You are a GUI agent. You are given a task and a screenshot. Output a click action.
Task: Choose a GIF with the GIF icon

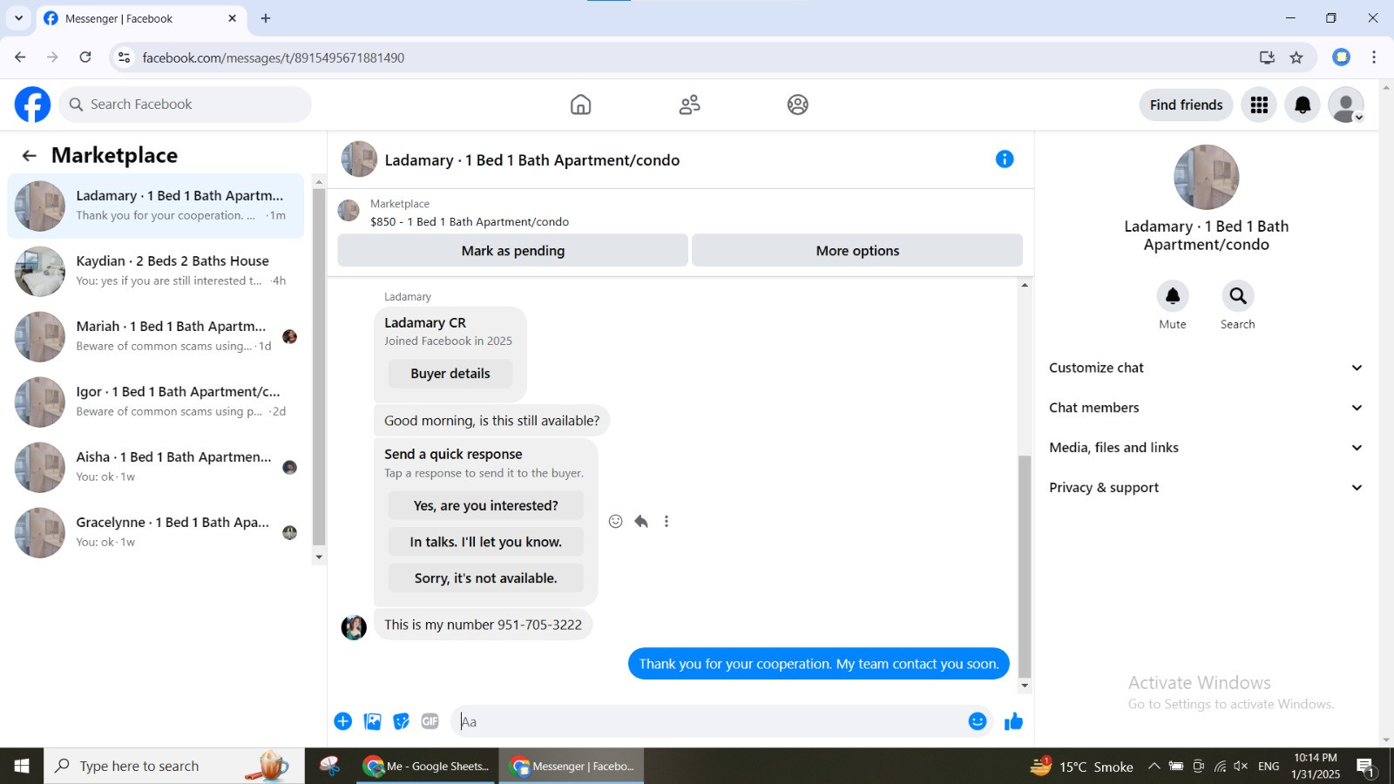tap(430, 721)
